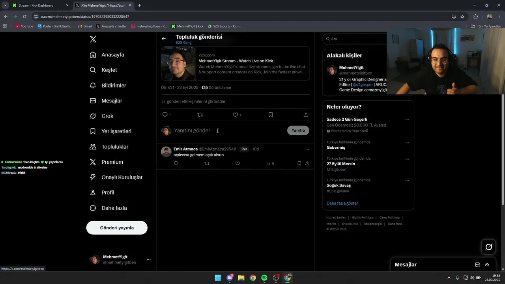Image resolution: width=505 pixels, height=284 pixels.
Task: View gönderi etkileşimlerini görüntüle
Action: click(193, 101)
